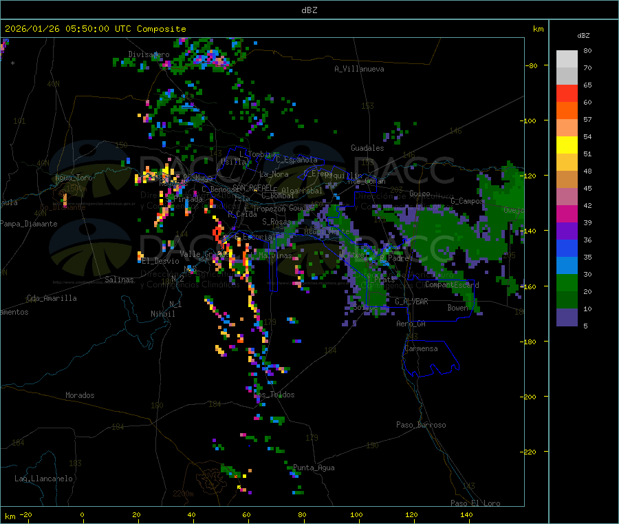Click the Divisadero location label
The height and width of the screenshot is (524, 619).
[149, 54]
